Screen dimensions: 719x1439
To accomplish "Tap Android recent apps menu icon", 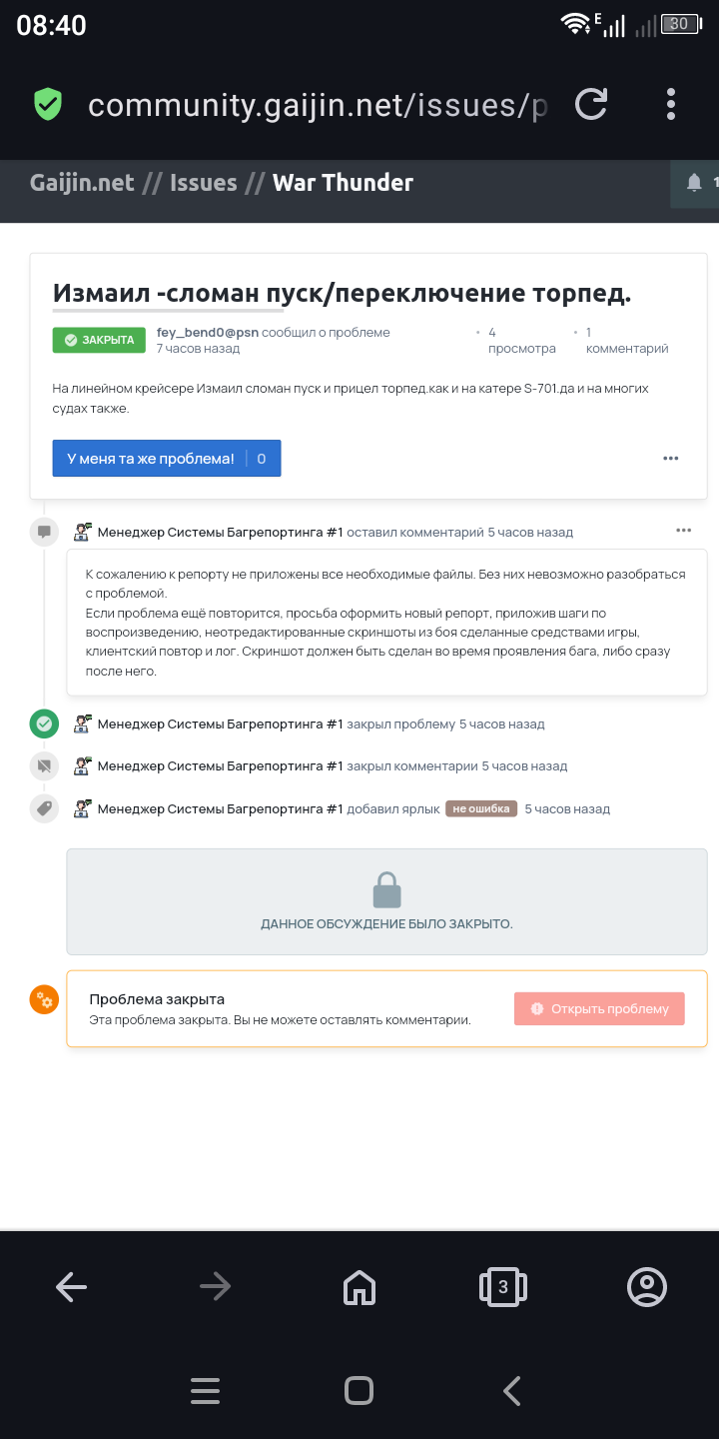I will pyautogui.click(x=205, y=1391).
